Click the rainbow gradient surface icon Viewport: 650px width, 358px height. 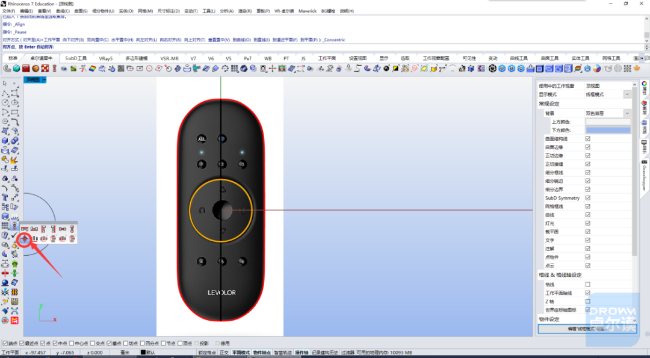(93, 69)
